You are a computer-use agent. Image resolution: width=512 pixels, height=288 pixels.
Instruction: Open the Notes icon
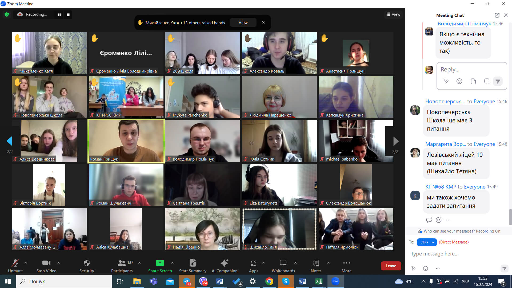tap(316, 263)
